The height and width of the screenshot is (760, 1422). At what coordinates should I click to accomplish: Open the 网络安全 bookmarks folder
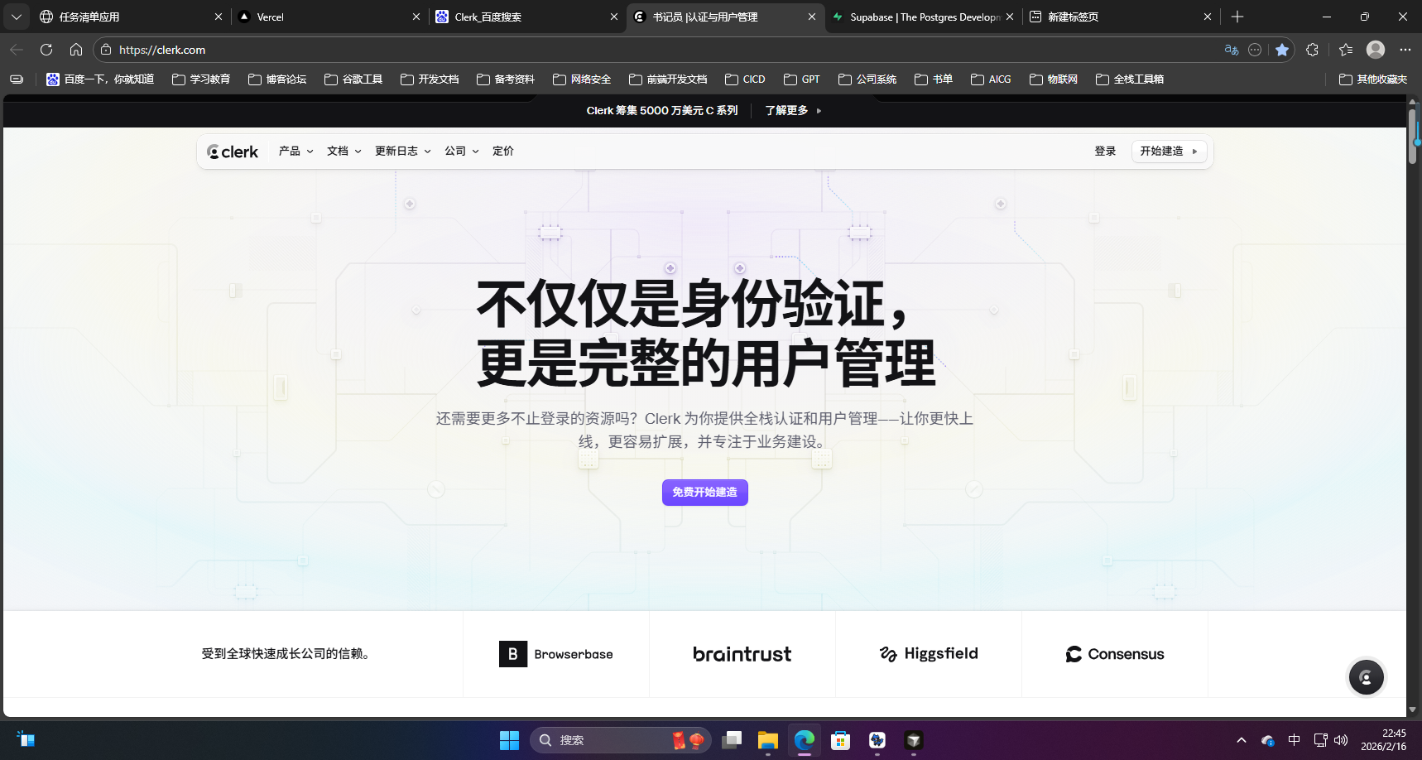pos(588,79)
